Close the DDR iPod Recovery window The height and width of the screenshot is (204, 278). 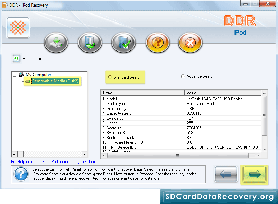coord(268,3)
